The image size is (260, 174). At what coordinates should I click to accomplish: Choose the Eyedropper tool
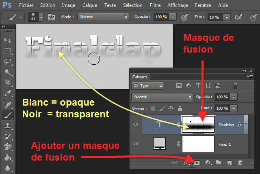click(x=7, y=93)
